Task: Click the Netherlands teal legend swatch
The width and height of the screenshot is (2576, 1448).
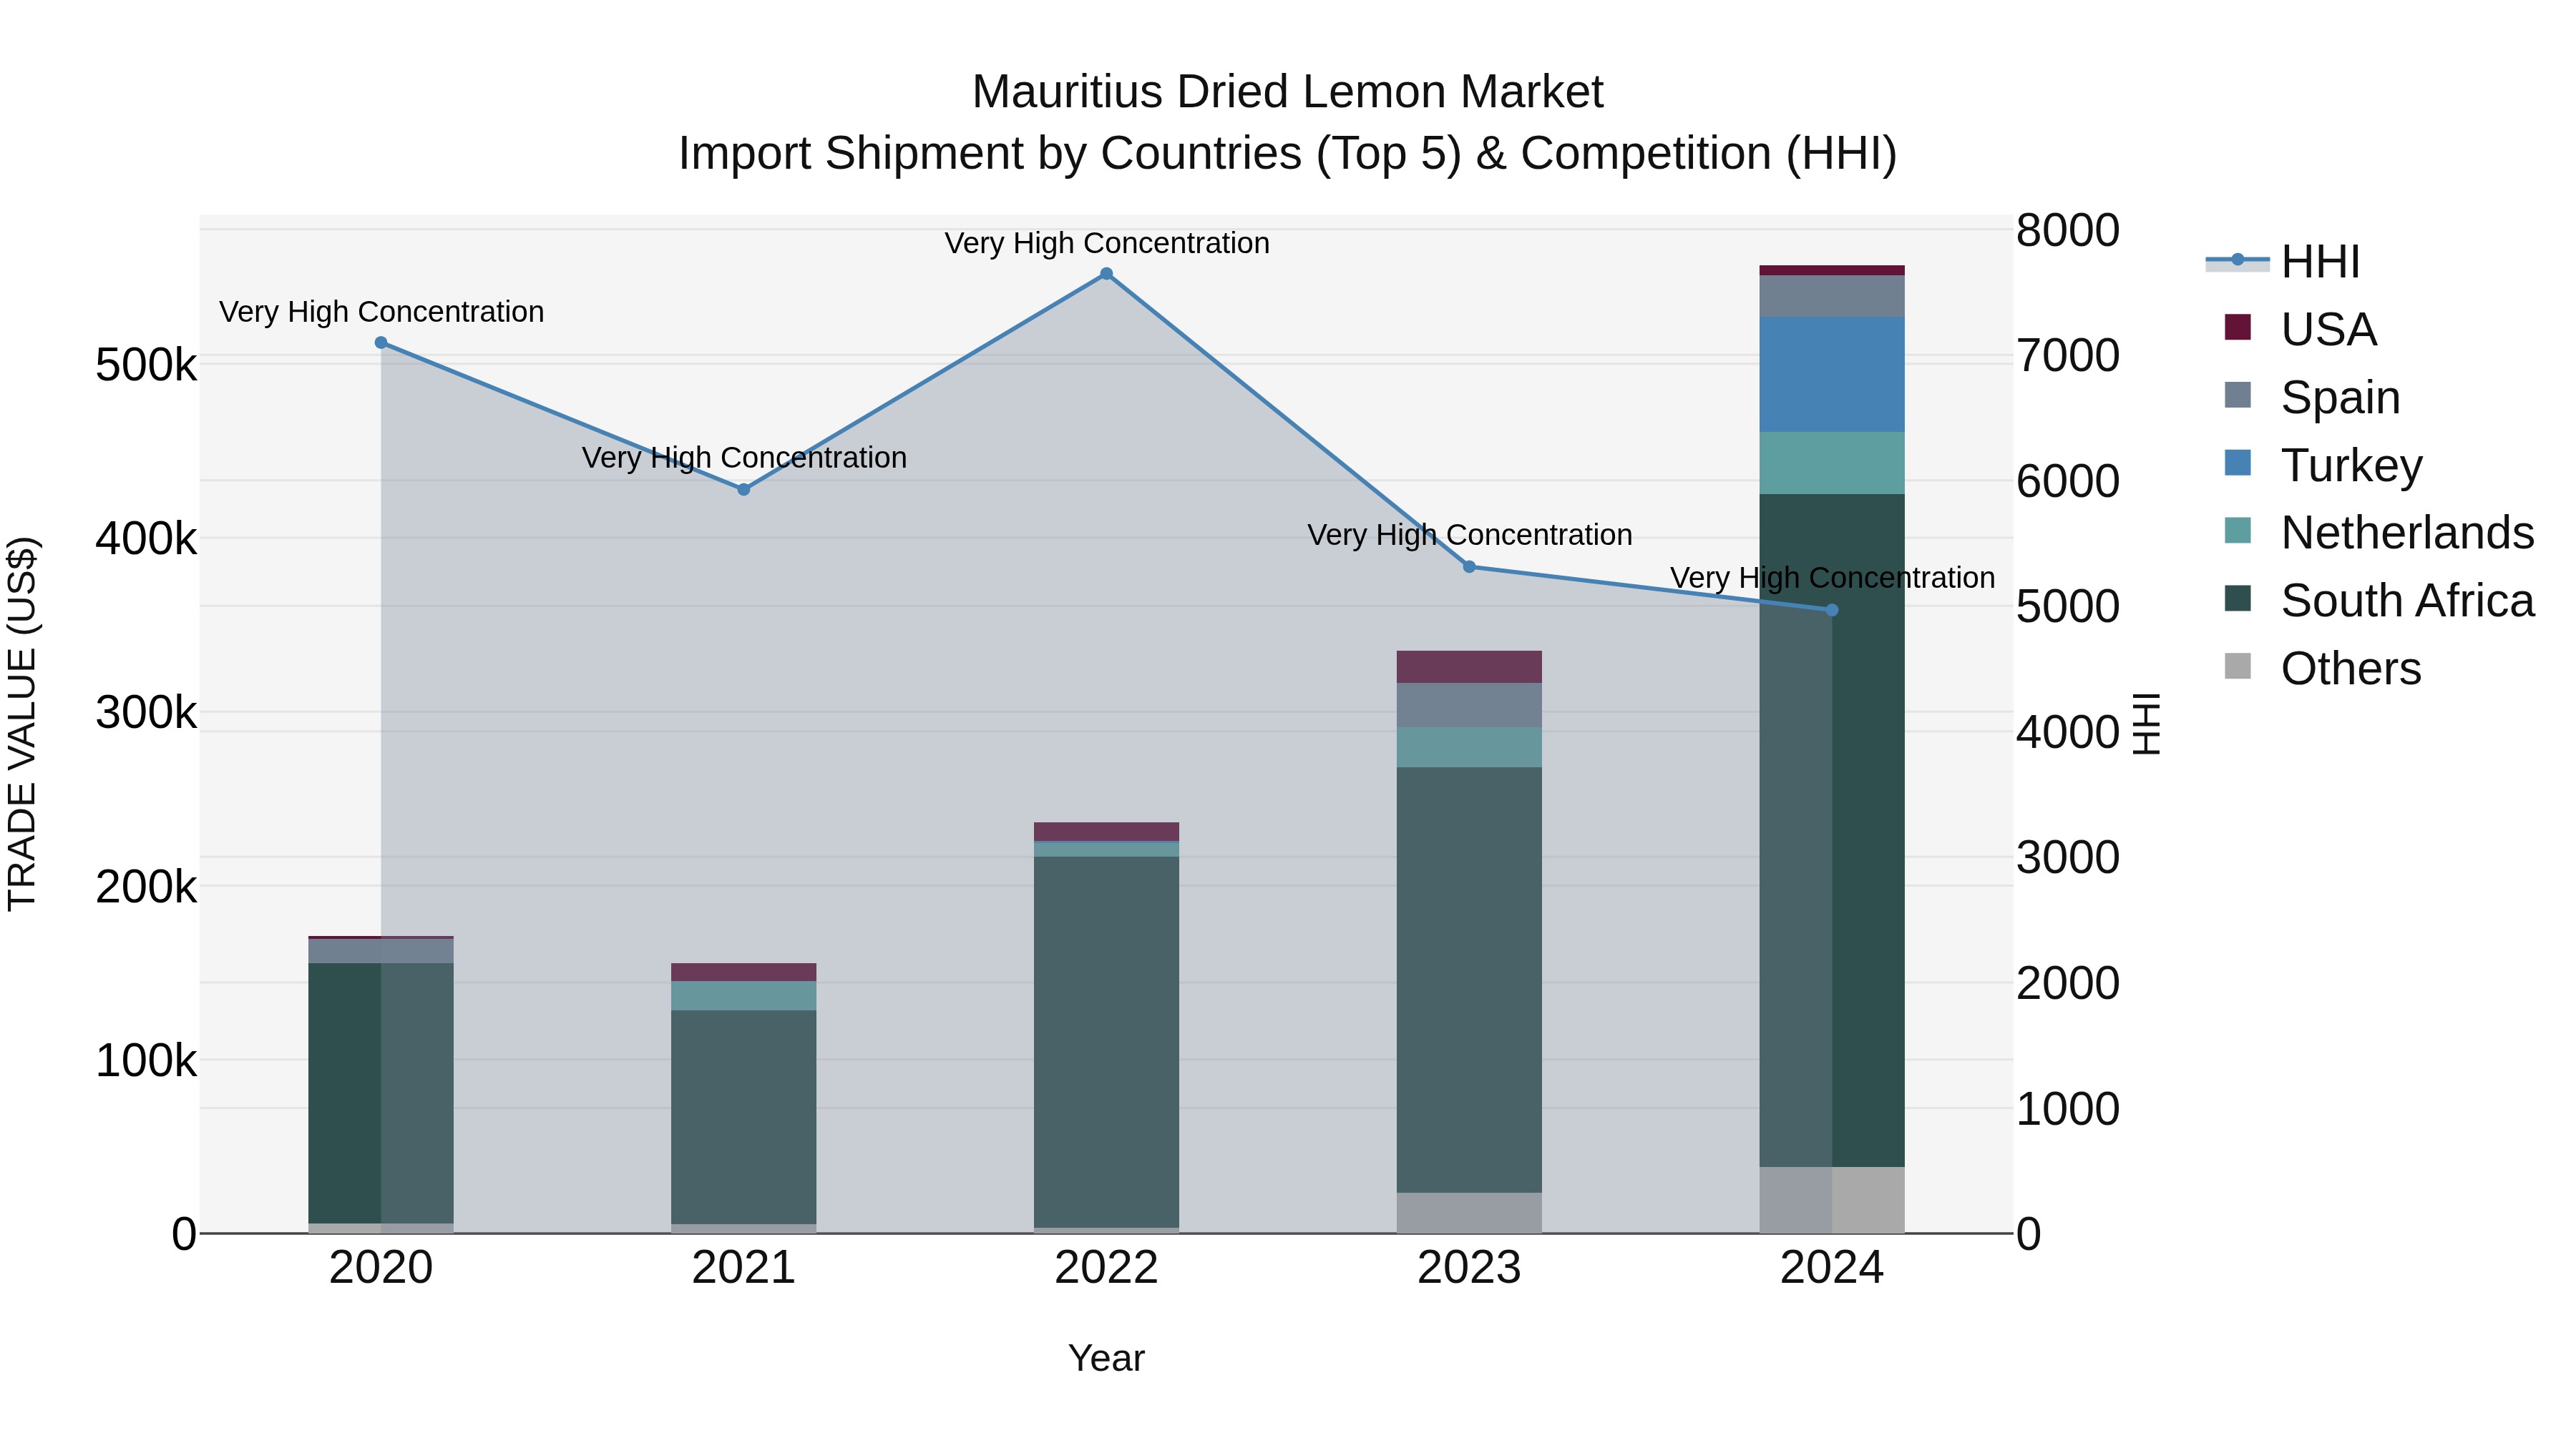Action: coord(2238,531)
